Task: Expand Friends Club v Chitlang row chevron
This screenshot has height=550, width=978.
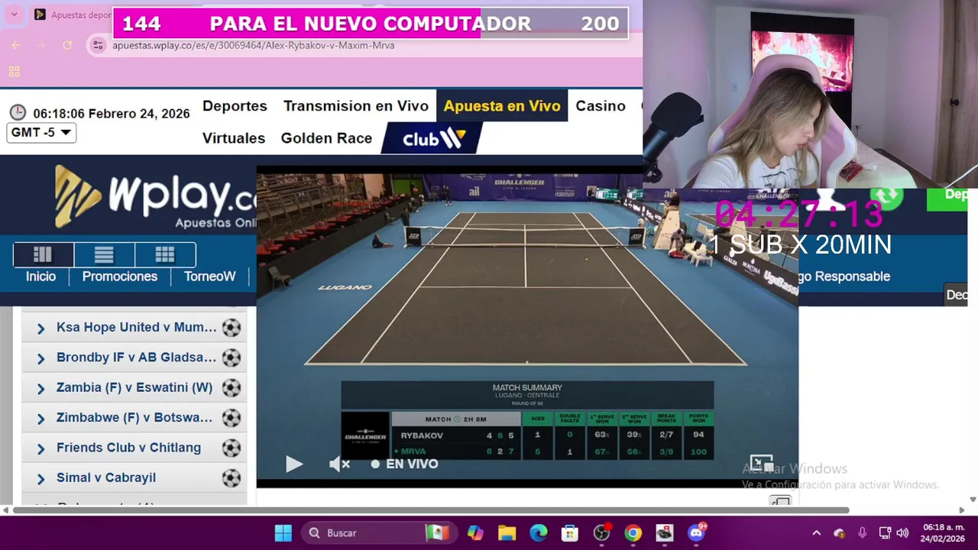Action: 40,449
